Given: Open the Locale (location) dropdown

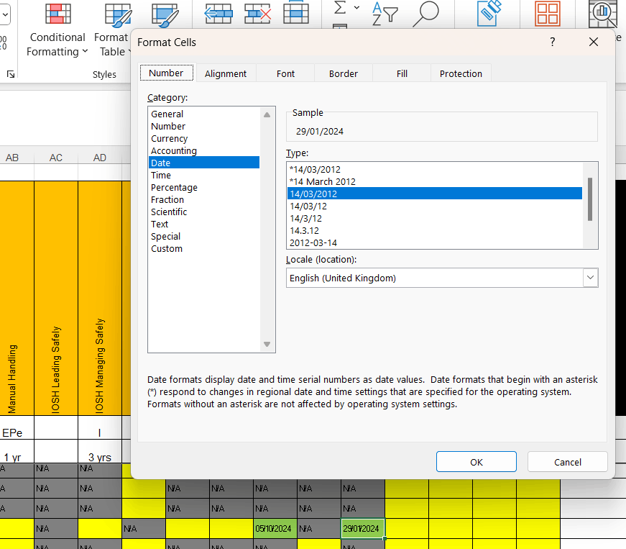Looking at the screenshot, I should click(590, 278).
